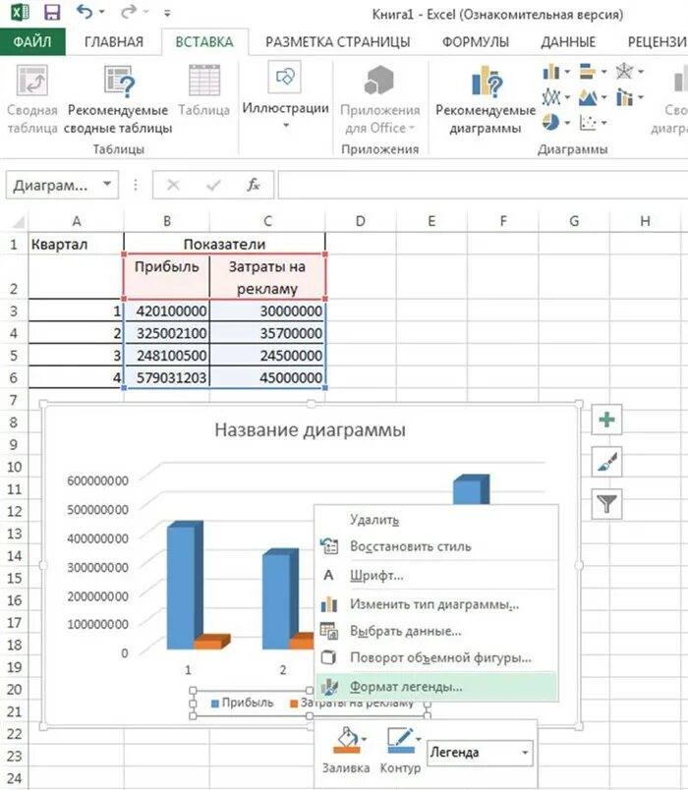This screenshot has width=688, height=790.
Task: Insert a combo chart icon
Action: click(624, 96)
